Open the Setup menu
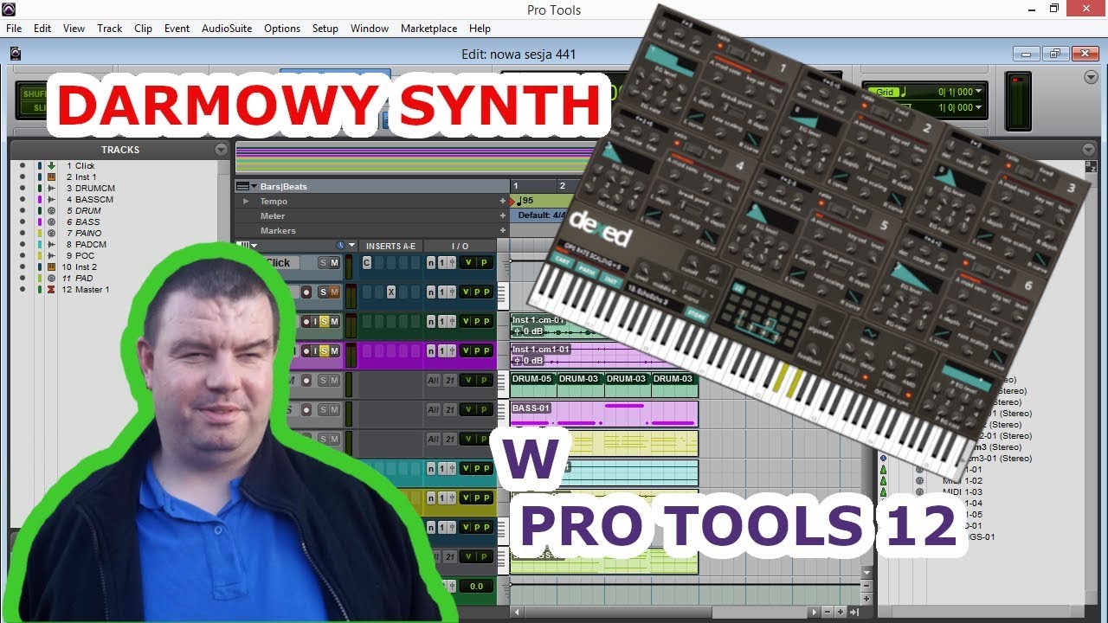The image size is (1108, 623). click(325, 29)
